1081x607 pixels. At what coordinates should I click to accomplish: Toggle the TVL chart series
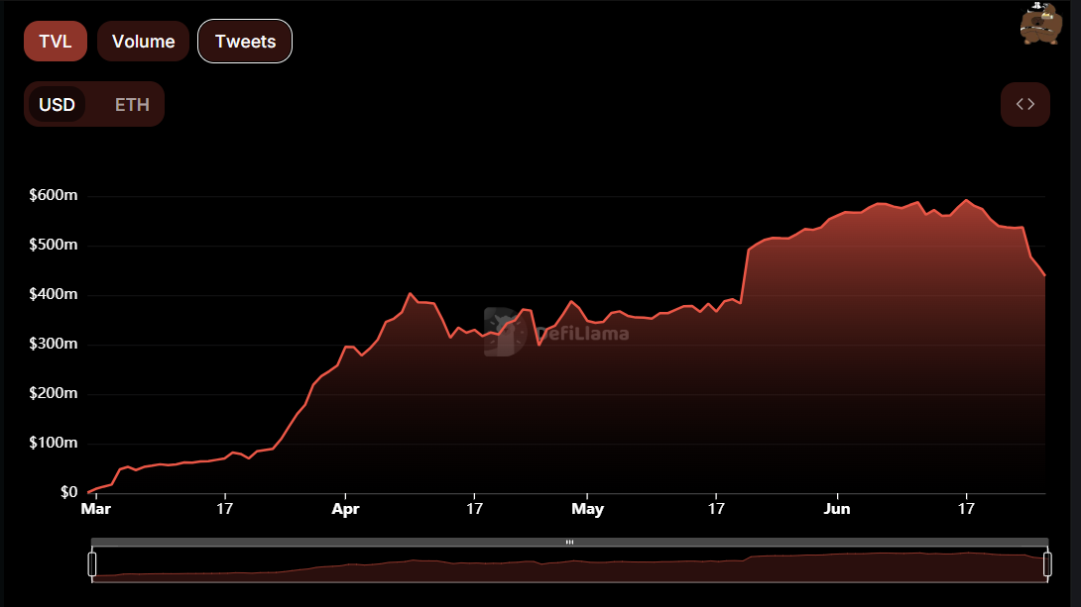56,42
